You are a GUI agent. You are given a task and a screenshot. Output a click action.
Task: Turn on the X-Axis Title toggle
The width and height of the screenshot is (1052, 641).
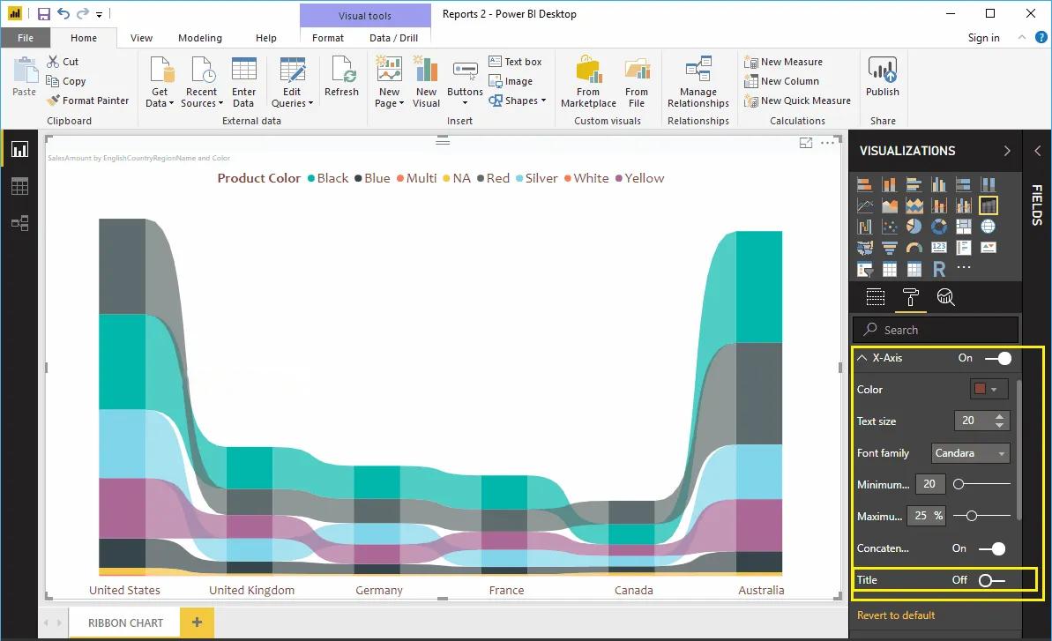[x=992, y=580]
